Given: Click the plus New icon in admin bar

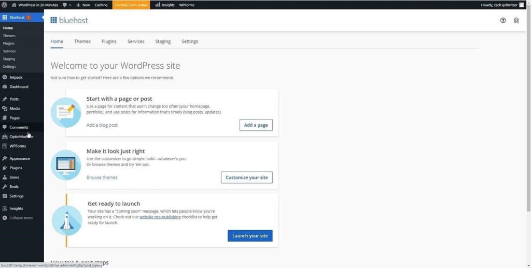Looking at the screenshot, I should click(78, 5).
